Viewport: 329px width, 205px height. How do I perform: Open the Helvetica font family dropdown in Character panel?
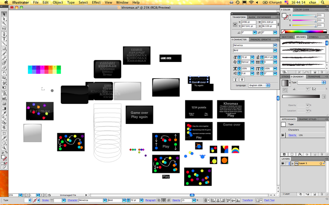pos(275,45)
